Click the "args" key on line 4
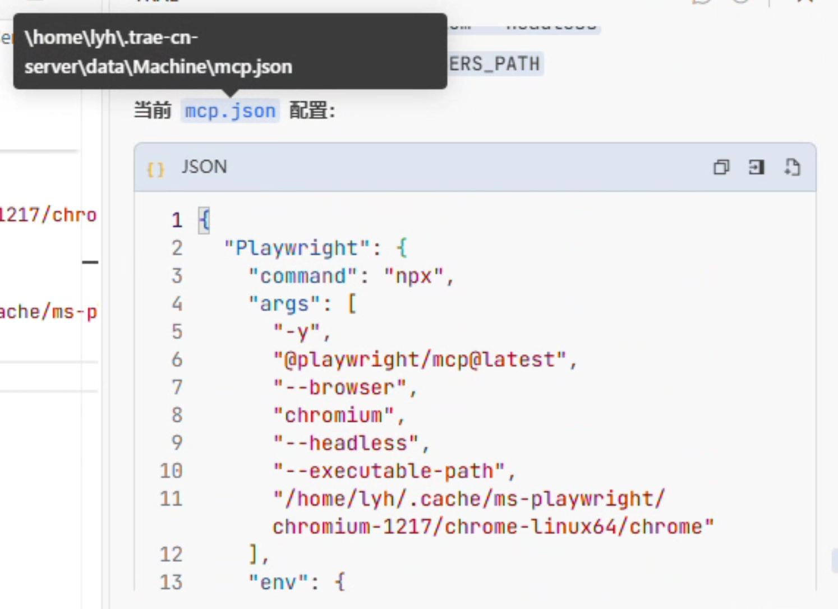 [284, 304]
